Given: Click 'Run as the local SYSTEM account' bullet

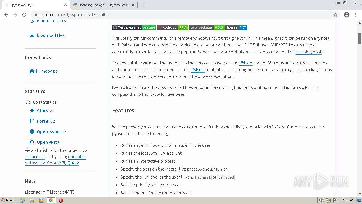Looking at the screenshot, I should click(x=151, y=153).
